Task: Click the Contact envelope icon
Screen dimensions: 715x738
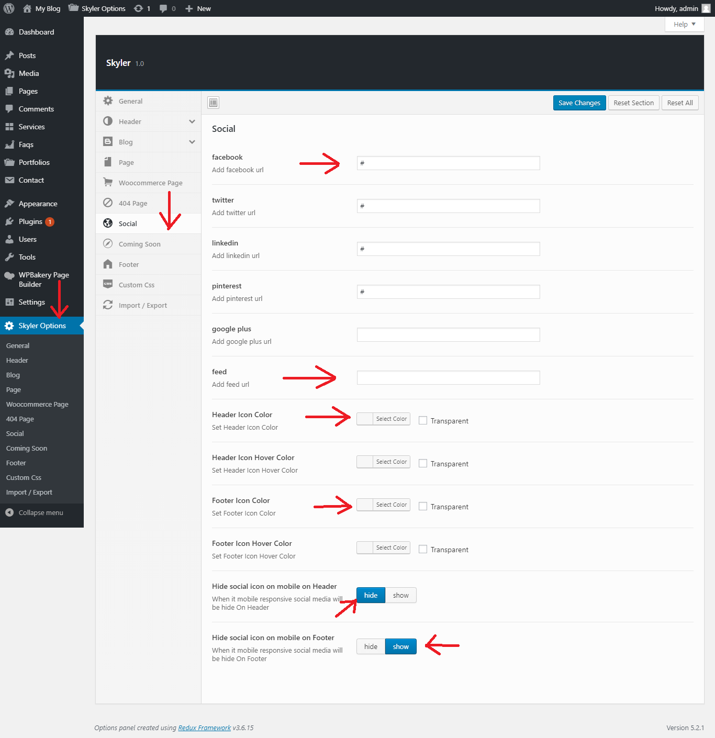Action: (x=9, y=180)
